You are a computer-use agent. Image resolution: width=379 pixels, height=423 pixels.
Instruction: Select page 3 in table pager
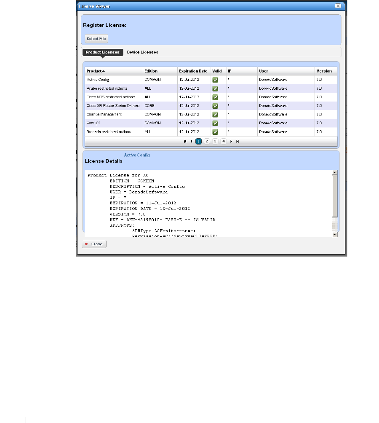[x=215, y=142]
